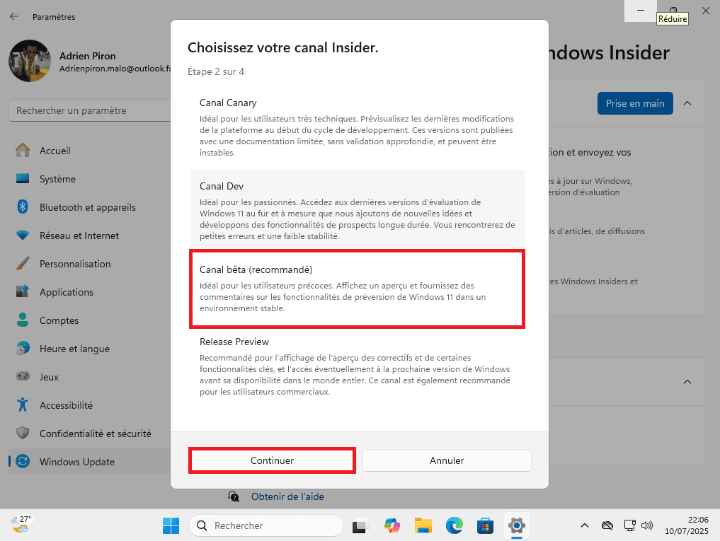
Task: Click the Rechercher un paramètre field
Action: click(x=90, y=110)
